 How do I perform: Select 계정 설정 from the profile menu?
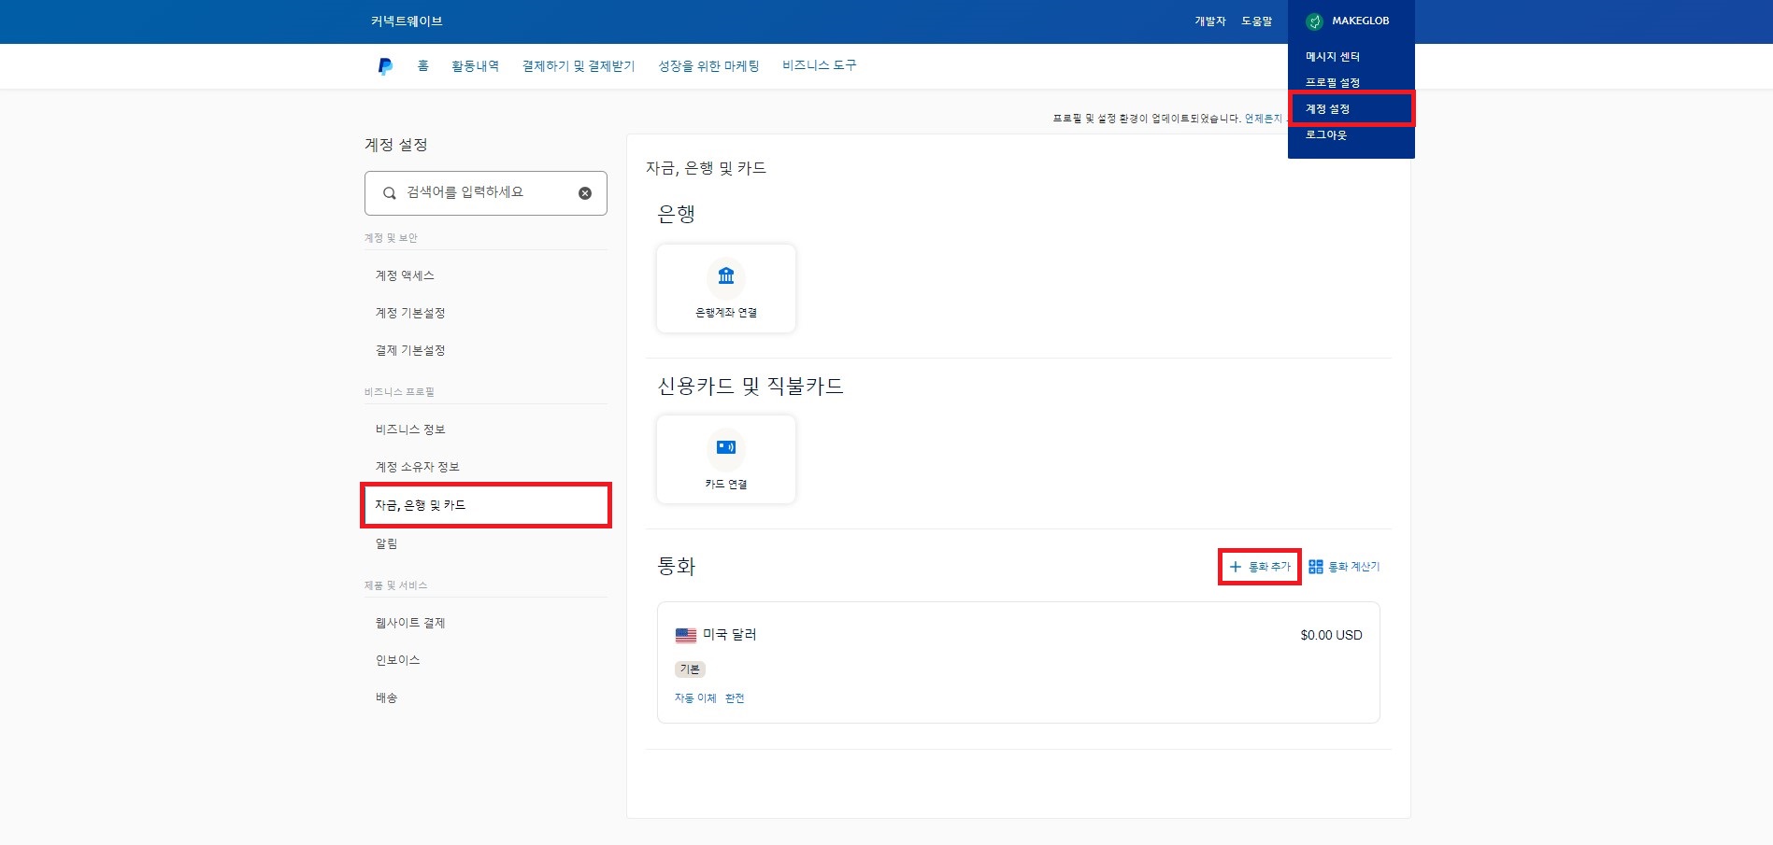1327,109
